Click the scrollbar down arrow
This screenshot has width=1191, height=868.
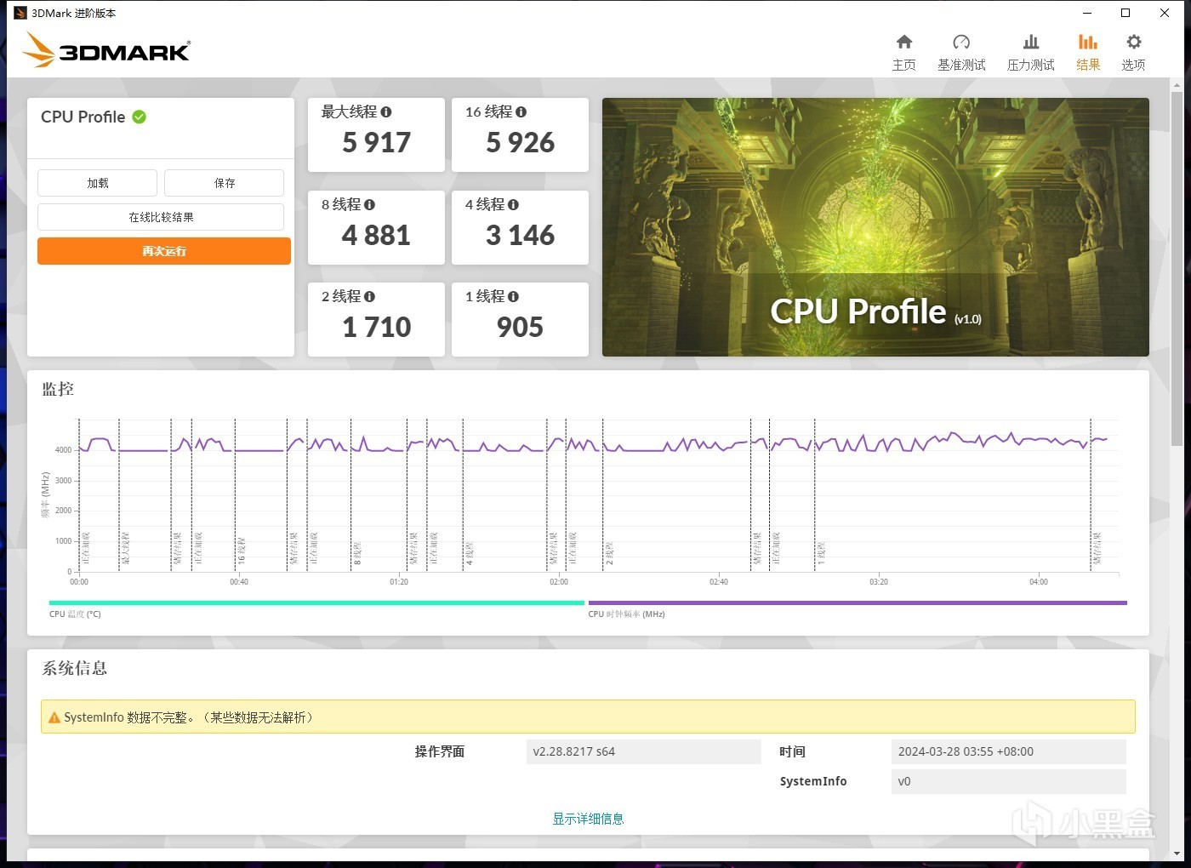click(x=1177, y=854)
